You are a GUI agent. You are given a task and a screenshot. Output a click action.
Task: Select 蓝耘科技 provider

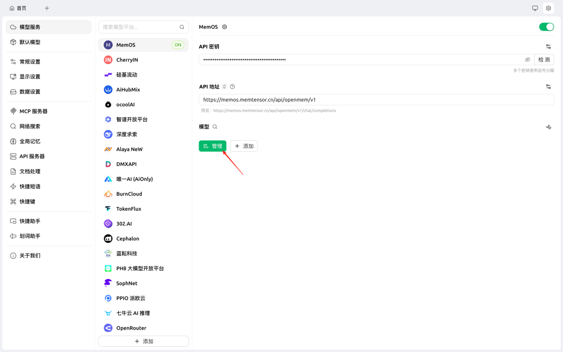tap(143, 253)
